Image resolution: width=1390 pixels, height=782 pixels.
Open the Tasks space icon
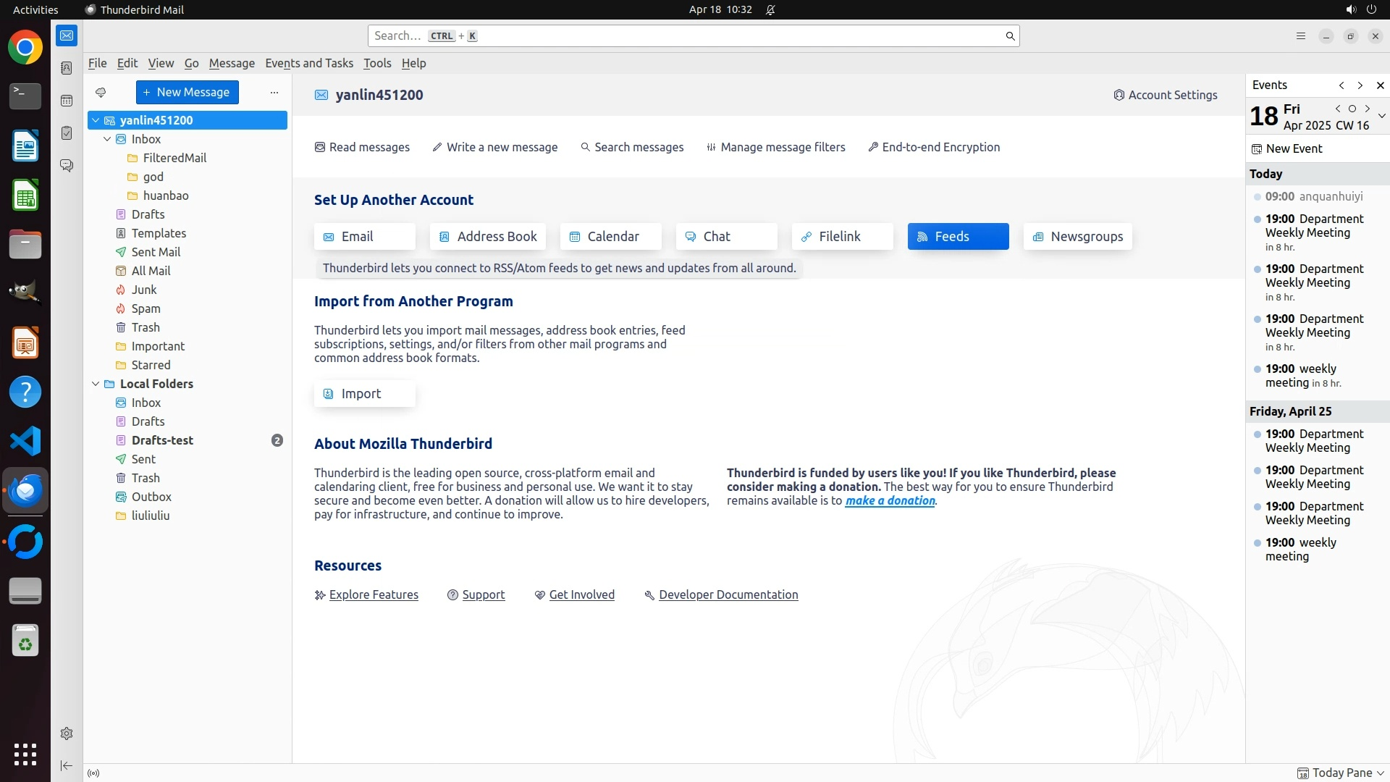click(x=67, y=133)
